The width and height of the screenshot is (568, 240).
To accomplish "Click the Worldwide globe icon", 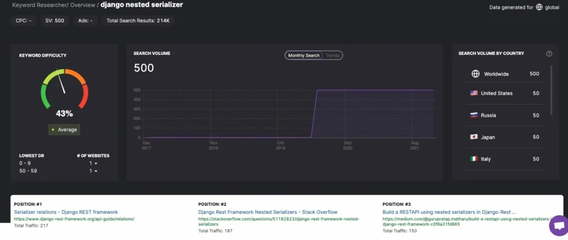I will (475, 74).
